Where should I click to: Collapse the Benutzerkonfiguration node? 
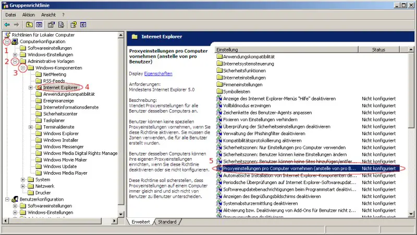[7, 199]
